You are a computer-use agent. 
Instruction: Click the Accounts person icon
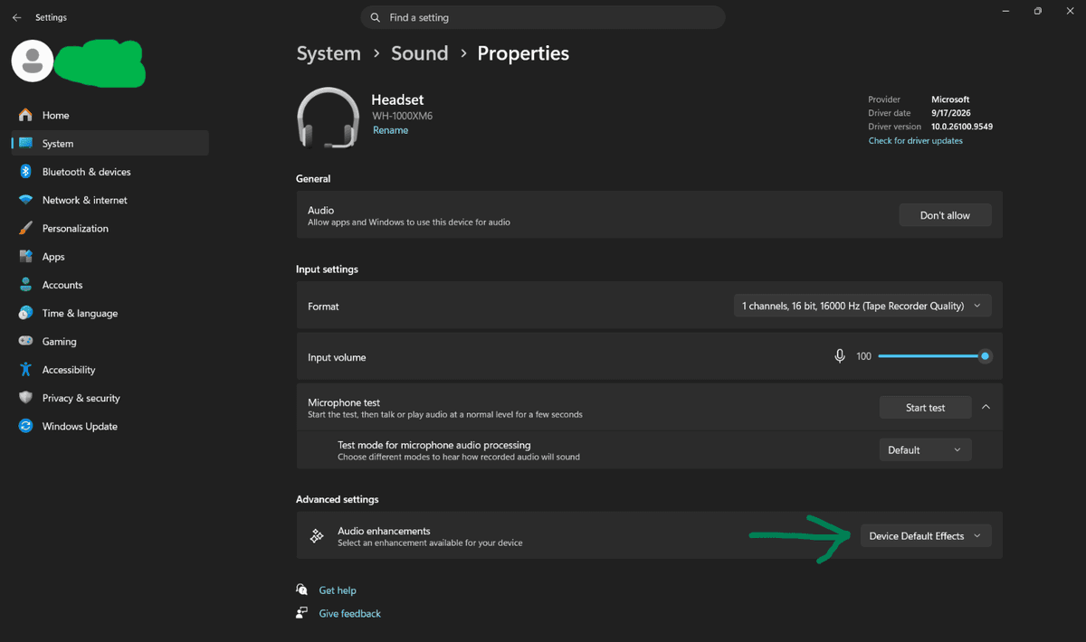[25, 285]
